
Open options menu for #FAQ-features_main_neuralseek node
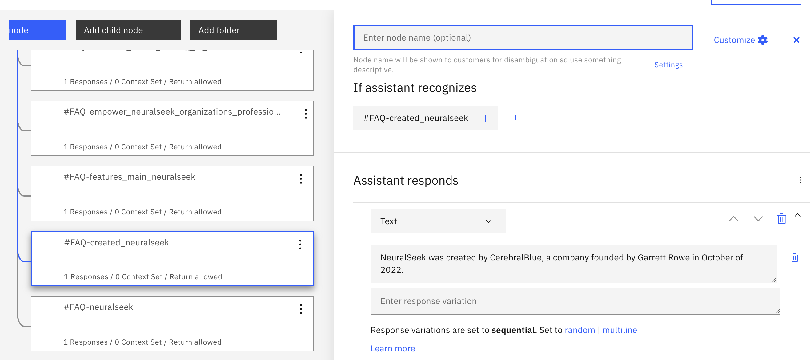click(301, 179)
